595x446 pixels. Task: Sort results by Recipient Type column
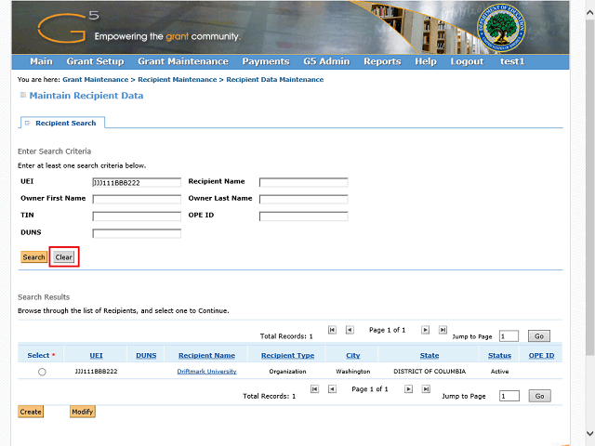pyautogui.click(x=287, y=355)
